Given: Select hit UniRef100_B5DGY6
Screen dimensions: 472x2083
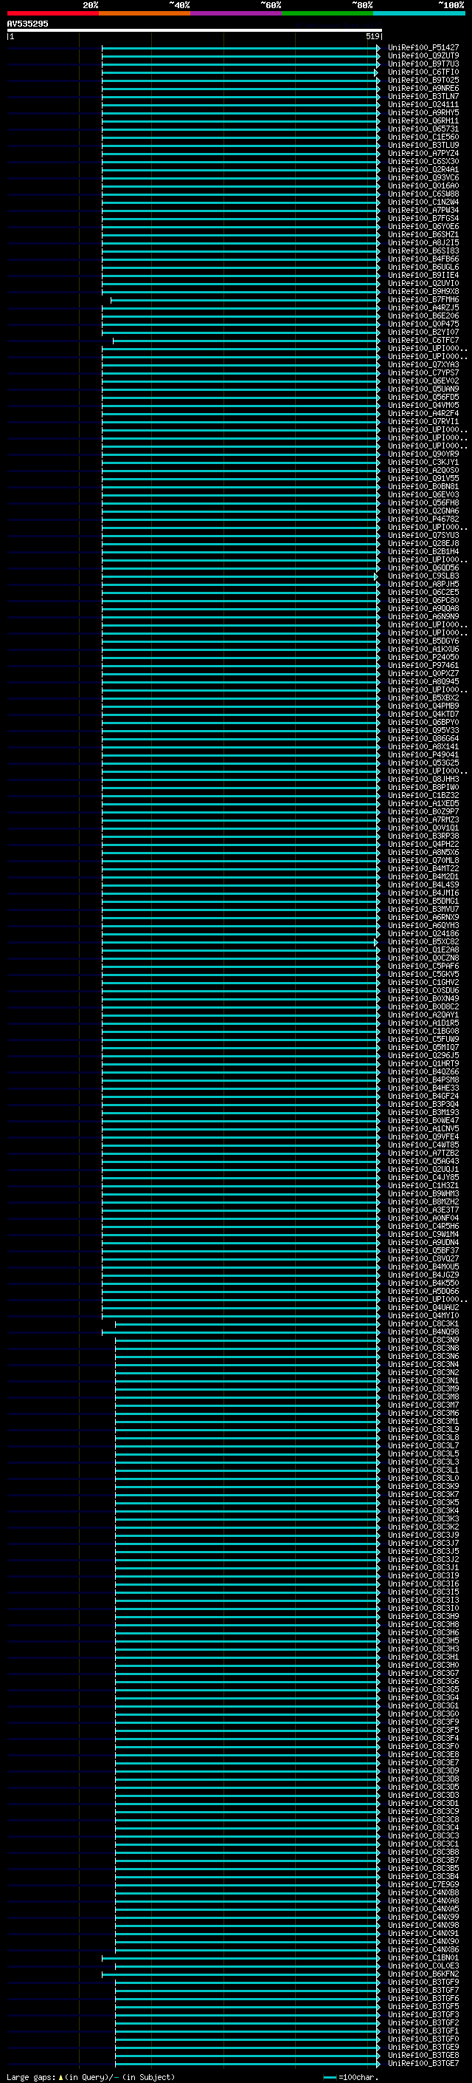Looking at the screenshot, I should [x=423, y=641].
